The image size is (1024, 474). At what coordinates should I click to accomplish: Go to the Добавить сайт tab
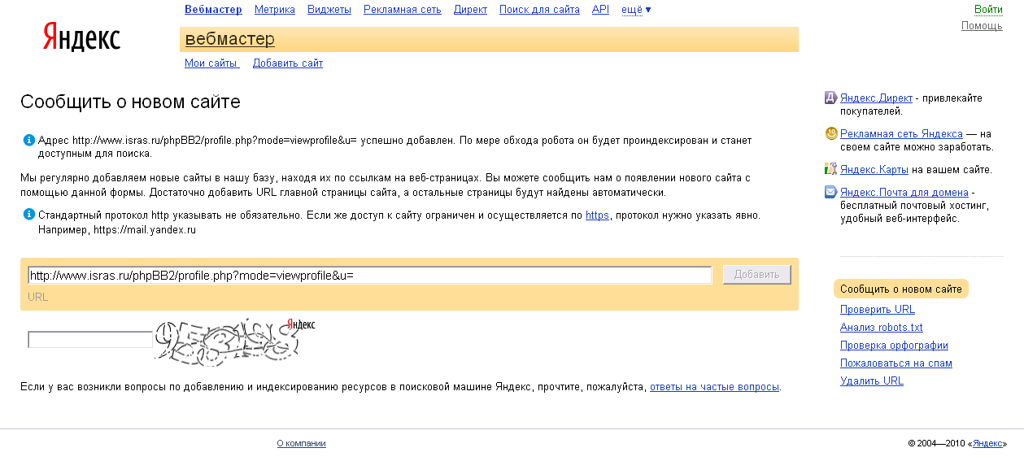coord(288,63)
